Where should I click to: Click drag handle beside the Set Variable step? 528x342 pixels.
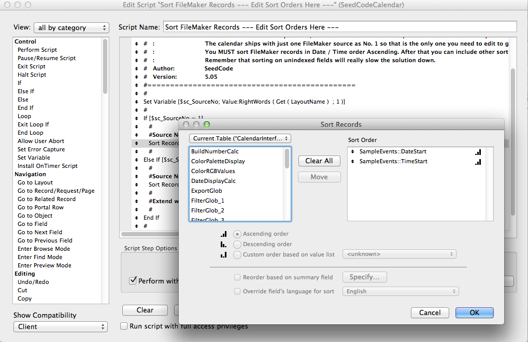(x=136, y=102)
